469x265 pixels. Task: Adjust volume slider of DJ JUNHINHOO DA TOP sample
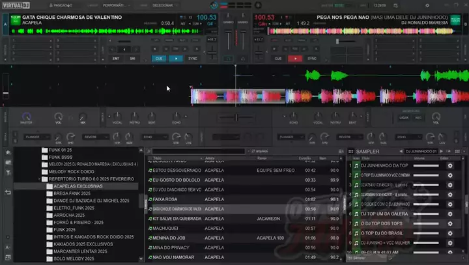427,166
